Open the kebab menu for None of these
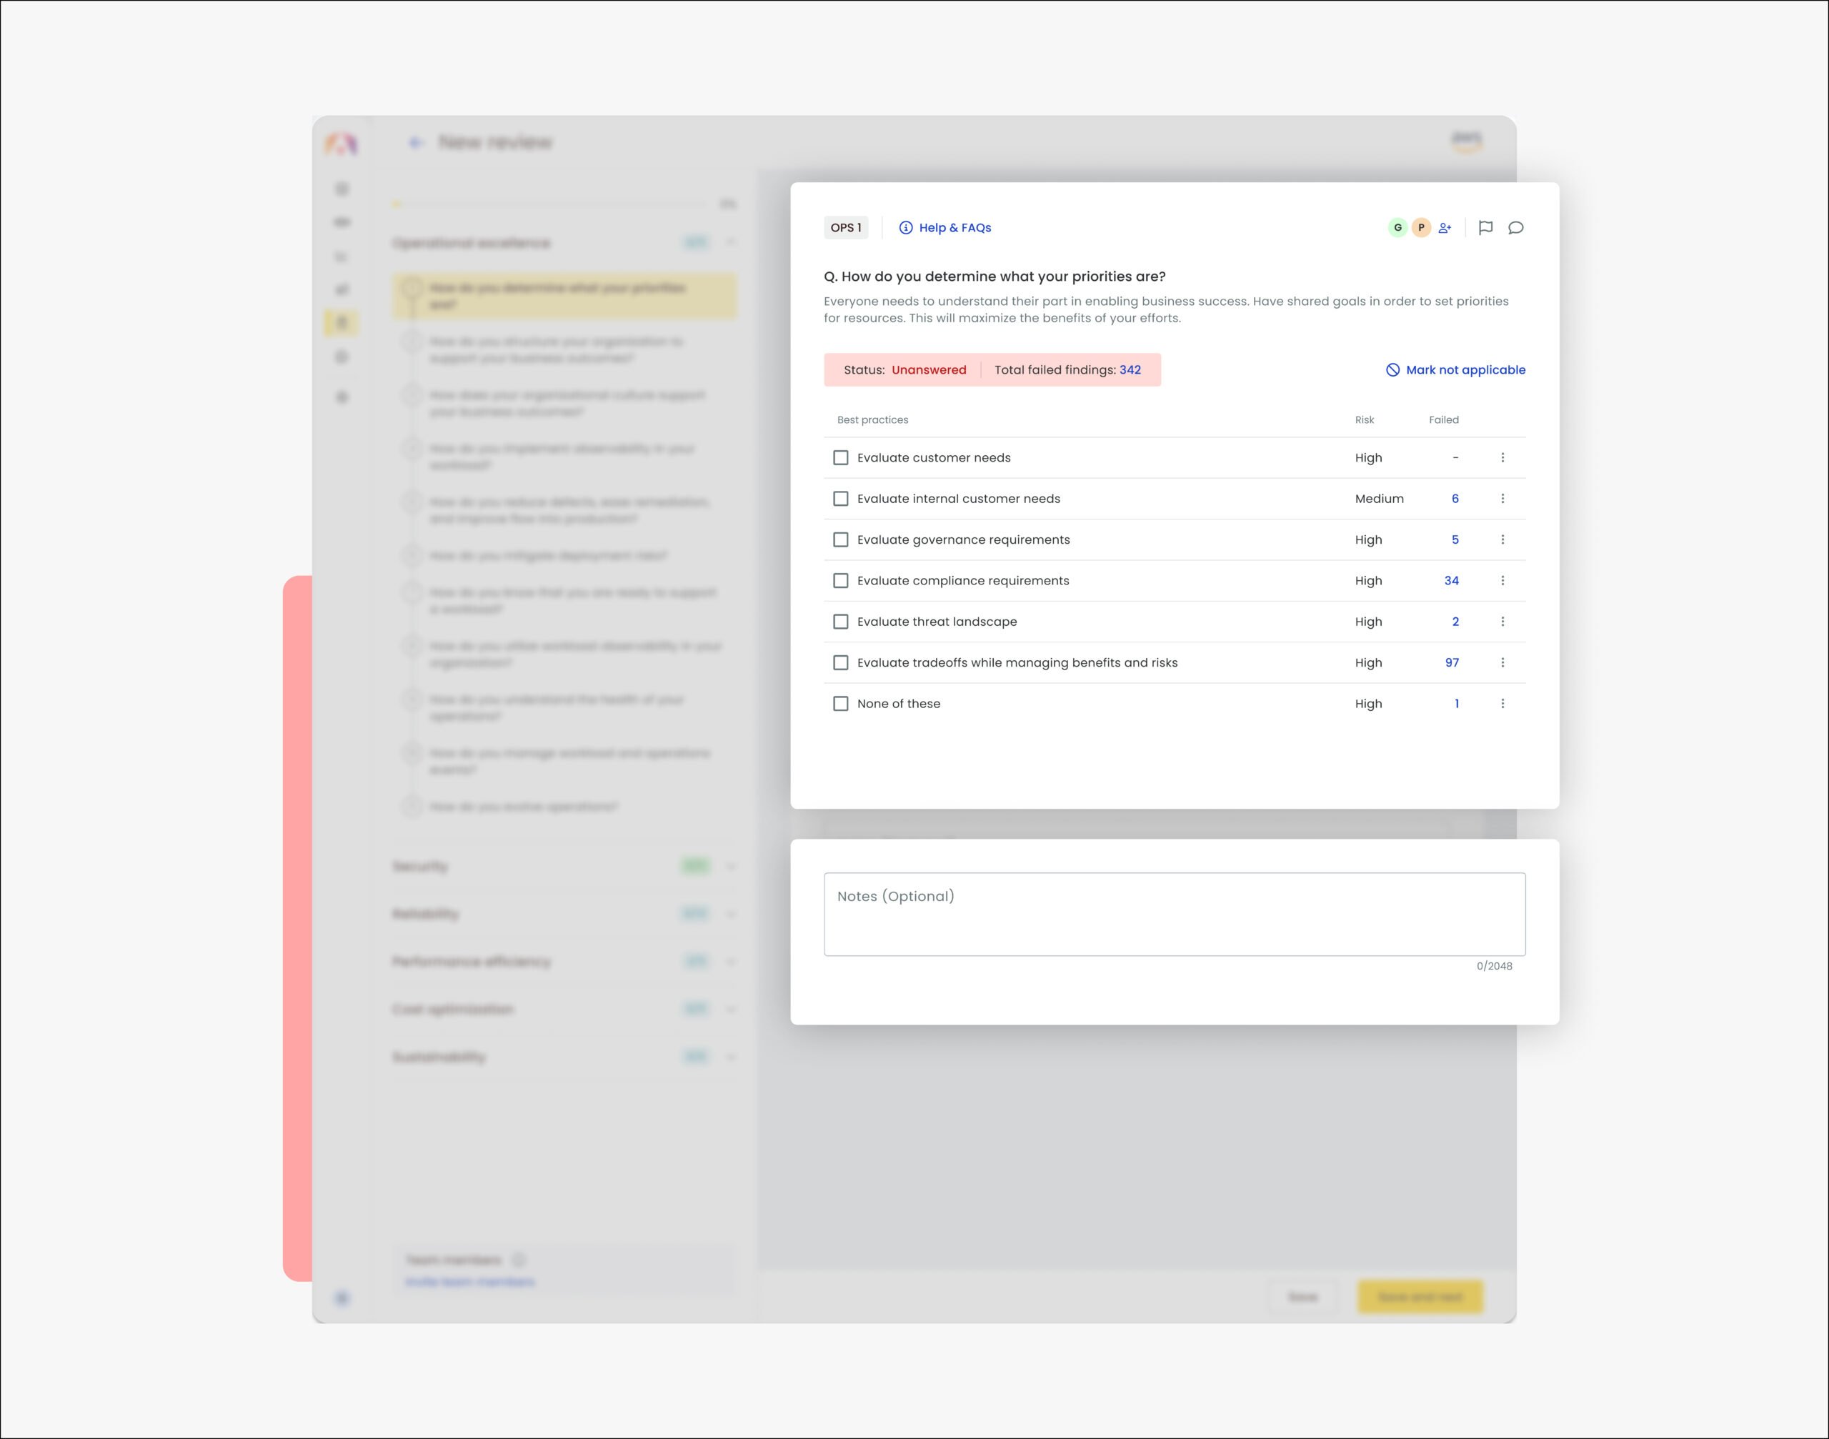The height and width of the screenshot is (1439, 1829). 1502,704
